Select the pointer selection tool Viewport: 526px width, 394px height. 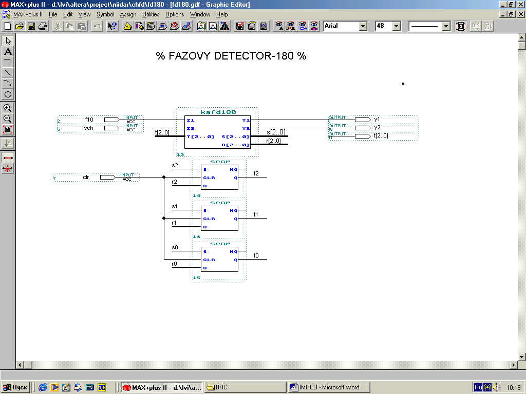tap(8, 41)
